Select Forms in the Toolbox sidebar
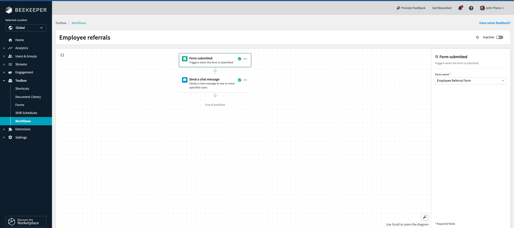Screen dimensions: 514x228 coord(20,105)
